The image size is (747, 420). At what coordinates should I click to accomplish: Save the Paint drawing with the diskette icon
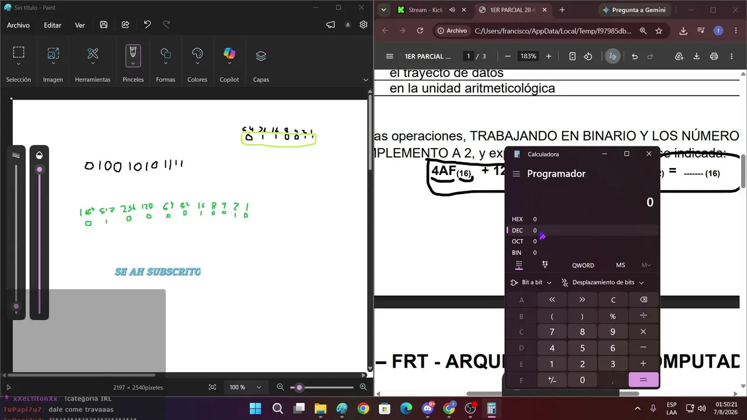click(x=103, y=25)
